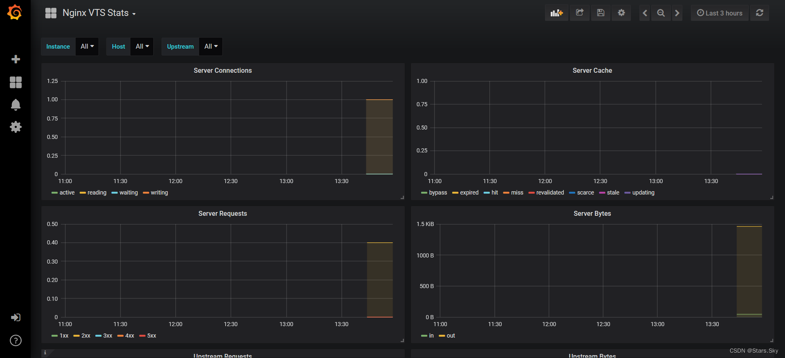Open the Upstream variable All dropdown
The height and width of the screenshot is (358, 785).
coord(211,47)
